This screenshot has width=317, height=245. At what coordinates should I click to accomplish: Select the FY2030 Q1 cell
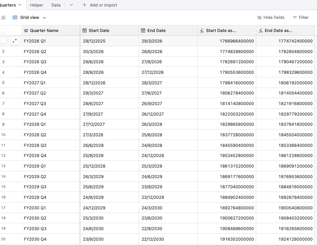coord(51,208)
